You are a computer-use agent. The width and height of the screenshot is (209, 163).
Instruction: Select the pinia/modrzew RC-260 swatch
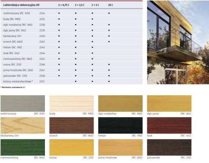pos(120,147)
